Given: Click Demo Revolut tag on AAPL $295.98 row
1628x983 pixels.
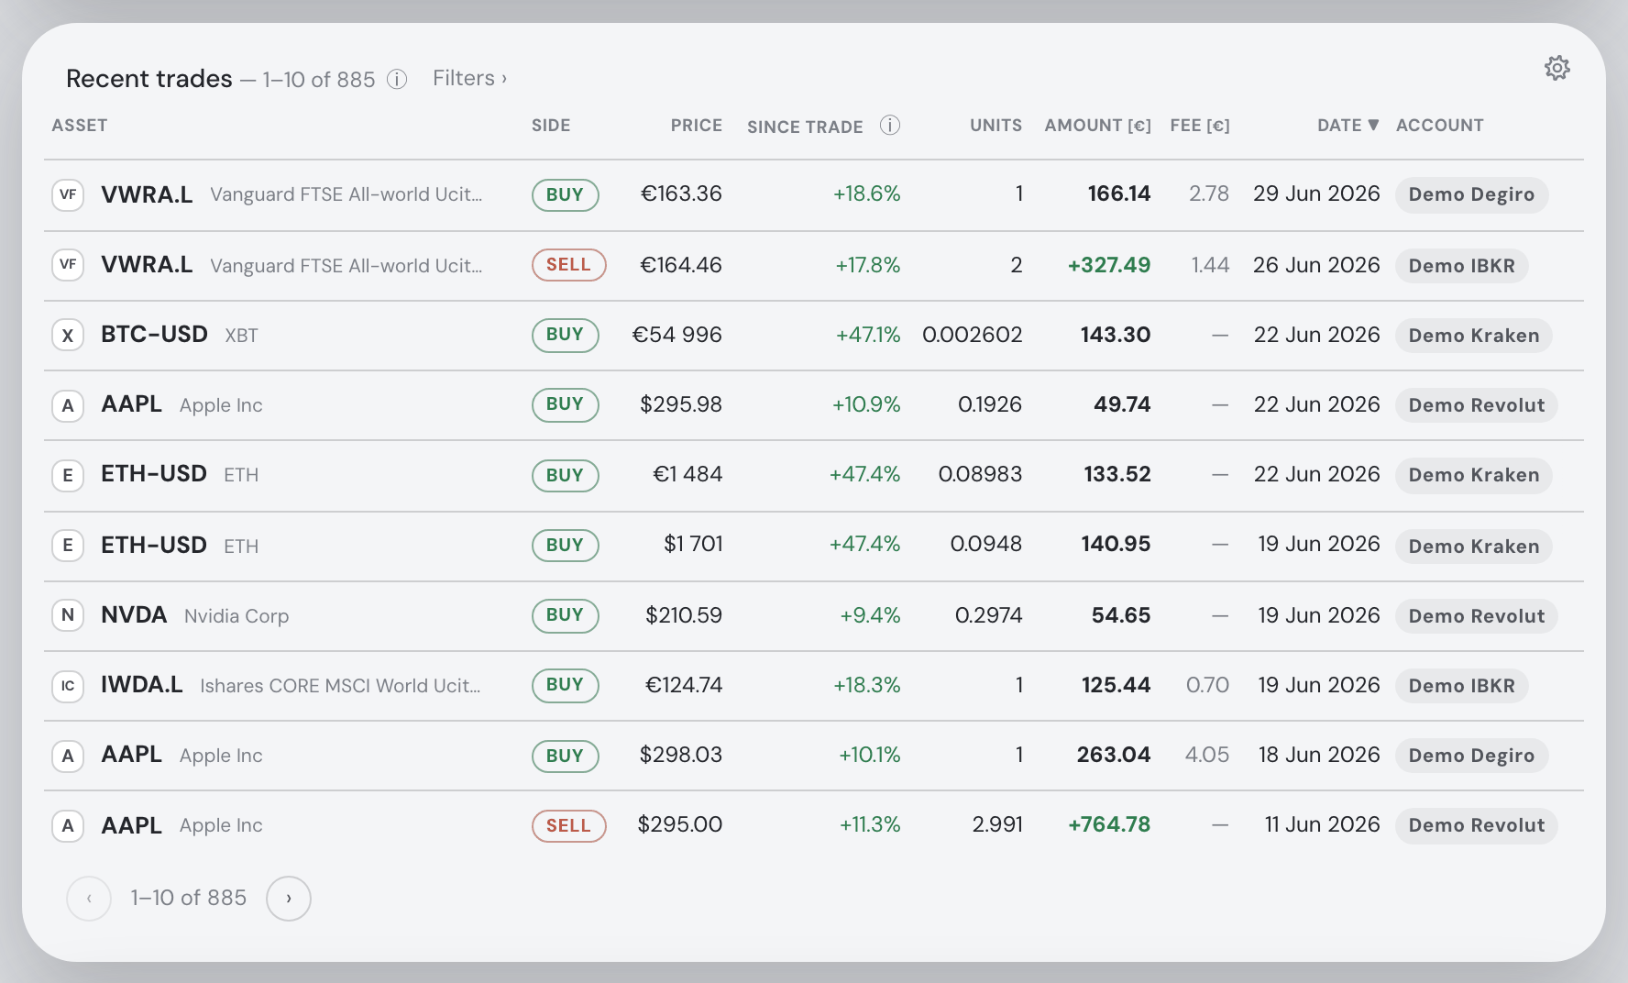Looking at the screenshot, I should [1476, 405].
